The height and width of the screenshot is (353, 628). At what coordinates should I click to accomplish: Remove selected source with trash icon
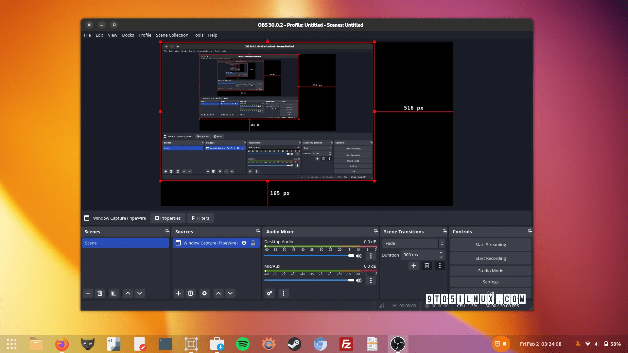[x=191, y=293]
